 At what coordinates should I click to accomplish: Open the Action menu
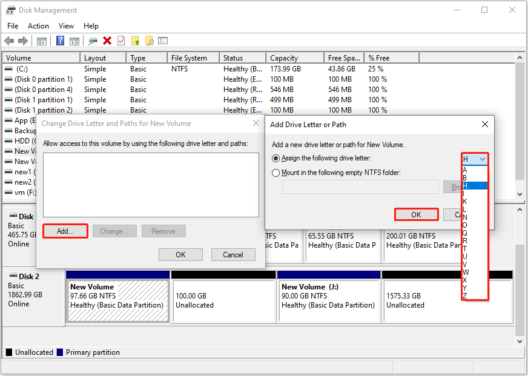coord(38,25)
